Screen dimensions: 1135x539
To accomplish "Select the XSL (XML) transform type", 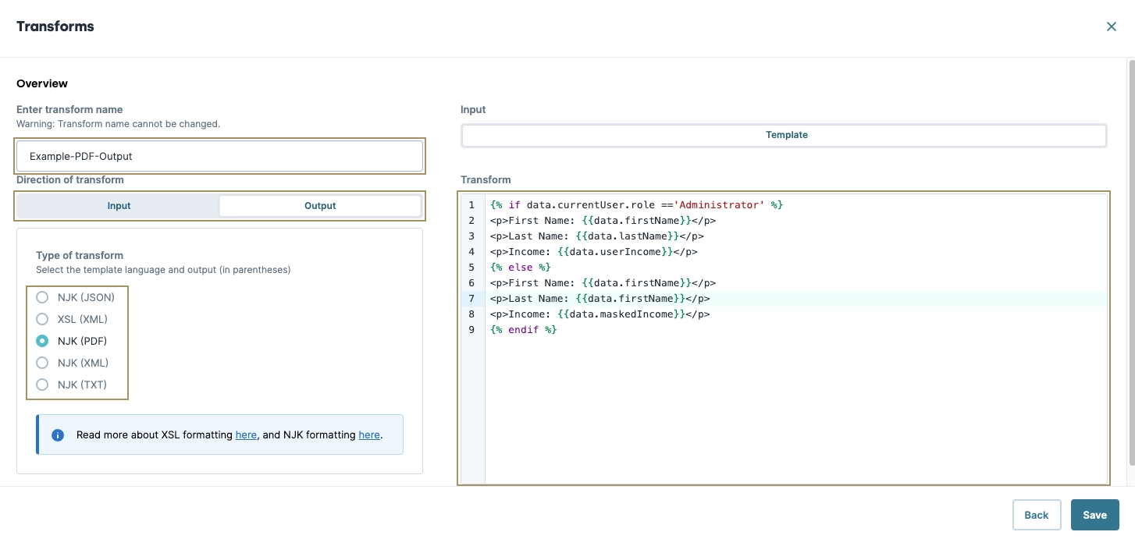I will coord(43,319).
